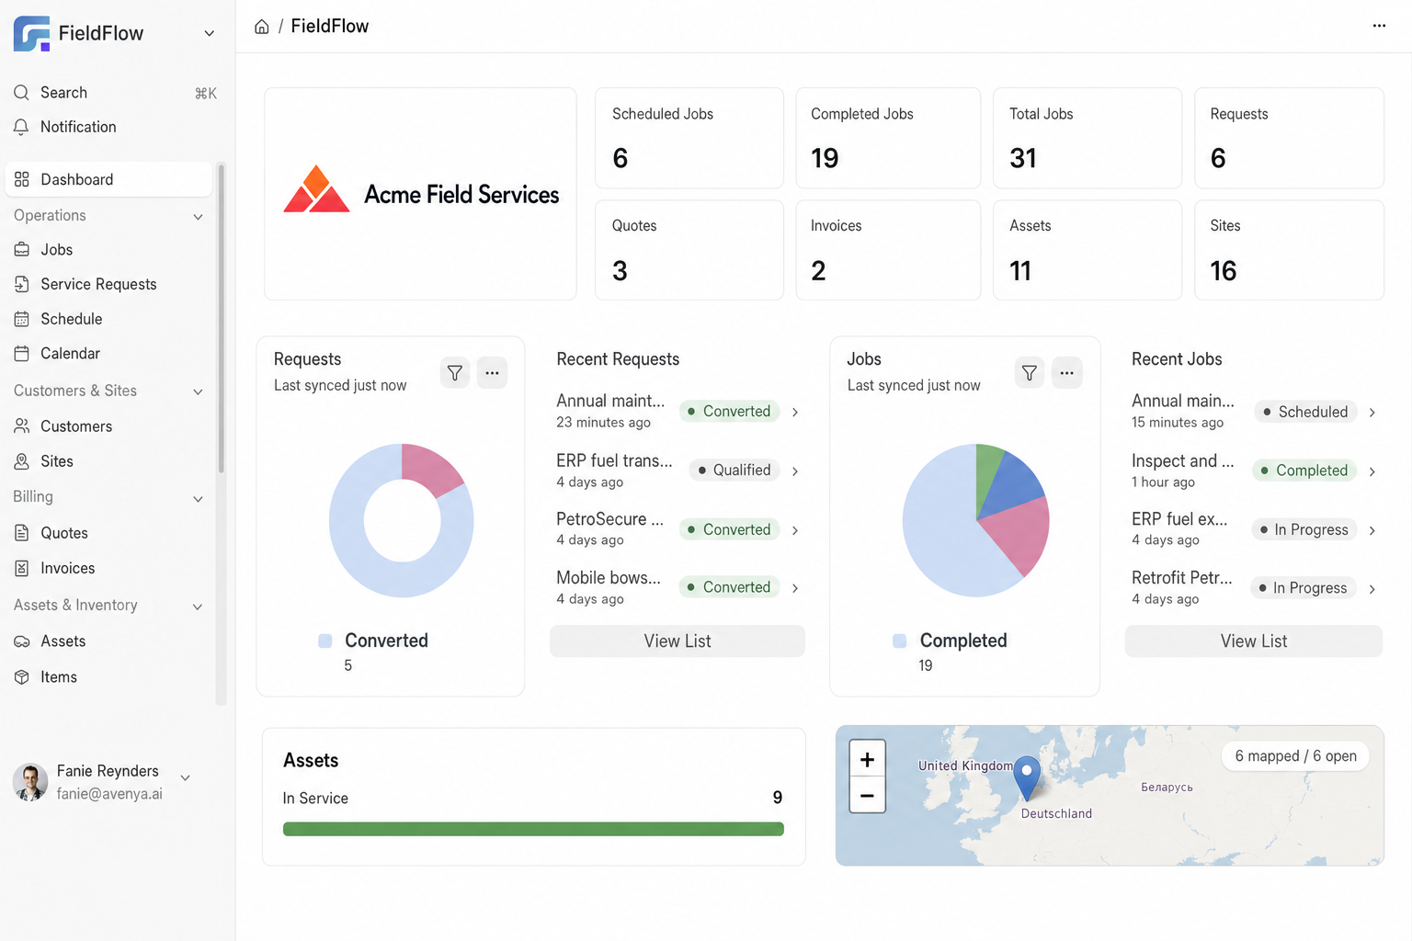Open Mobile bows... request chevron
The height and width of the screenshot is (941, 1412).
click(795, 588)
